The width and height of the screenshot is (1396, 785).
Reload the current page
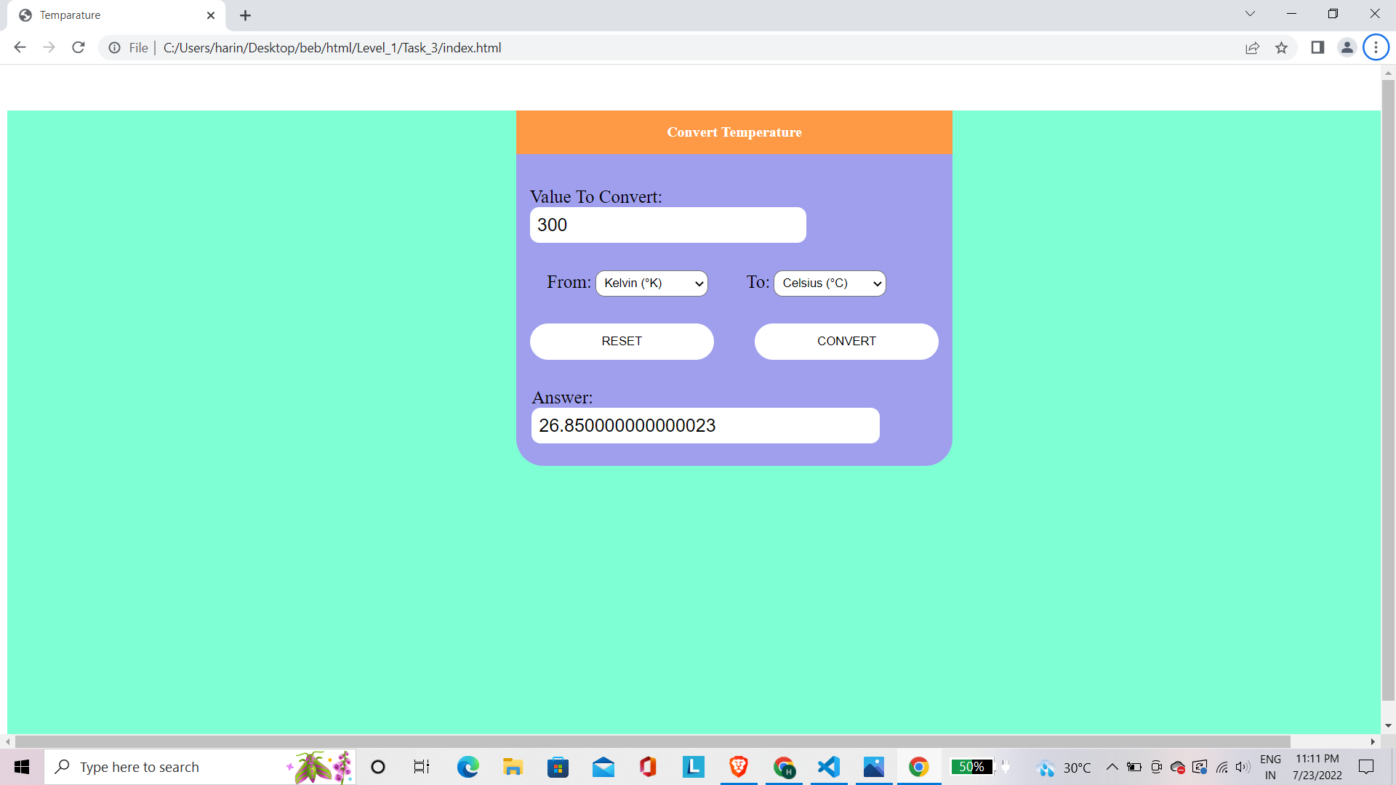78,47
